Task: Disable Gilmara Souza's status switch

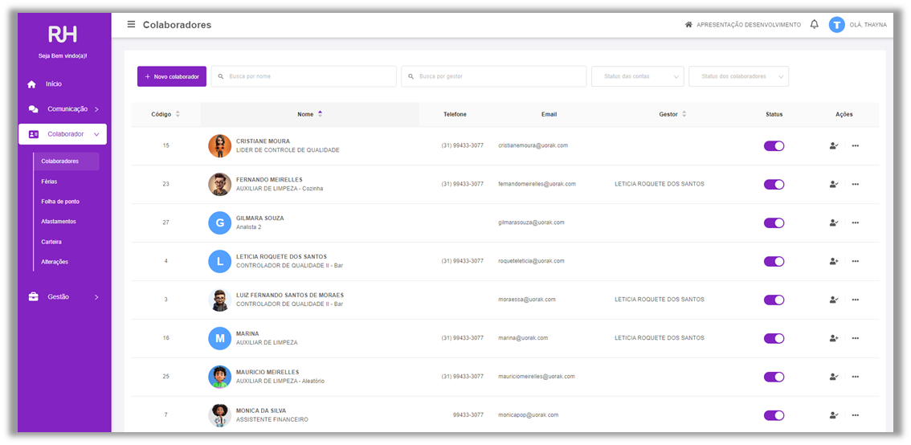Action: click(774, 222)
